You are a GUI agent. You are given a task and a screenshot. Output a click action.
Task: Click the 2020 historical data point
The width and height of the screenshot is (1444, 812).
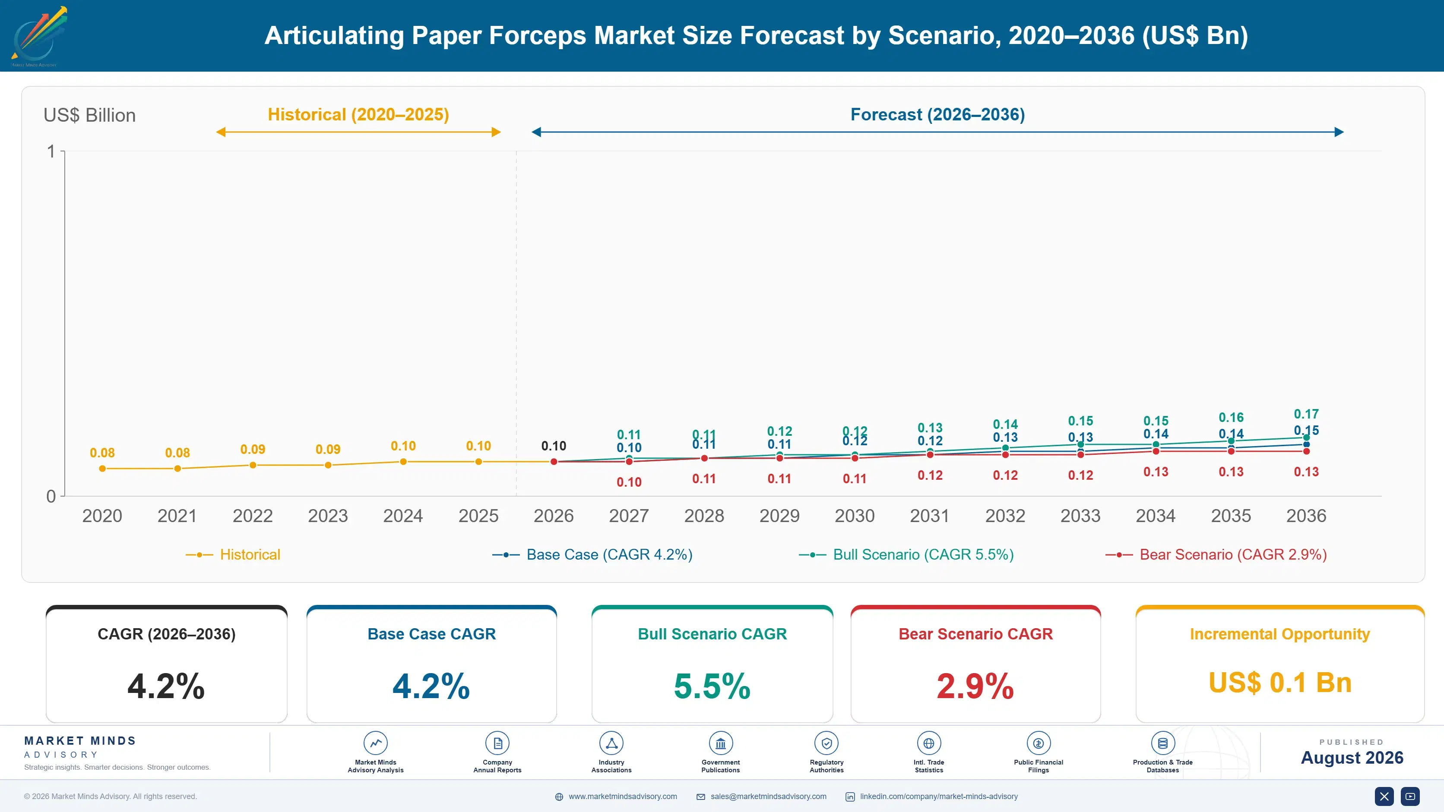(x=102, y=469)
